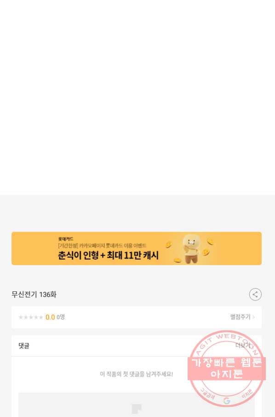Select the first gray rating star
Viewport: 275px width, 417px height.
click(21, 317)
